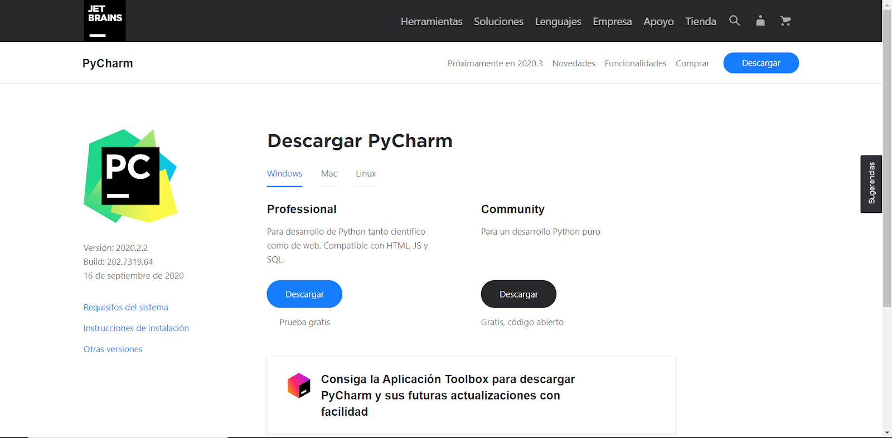Click the Descargar PyCharm heading

(x=360, y=141)
